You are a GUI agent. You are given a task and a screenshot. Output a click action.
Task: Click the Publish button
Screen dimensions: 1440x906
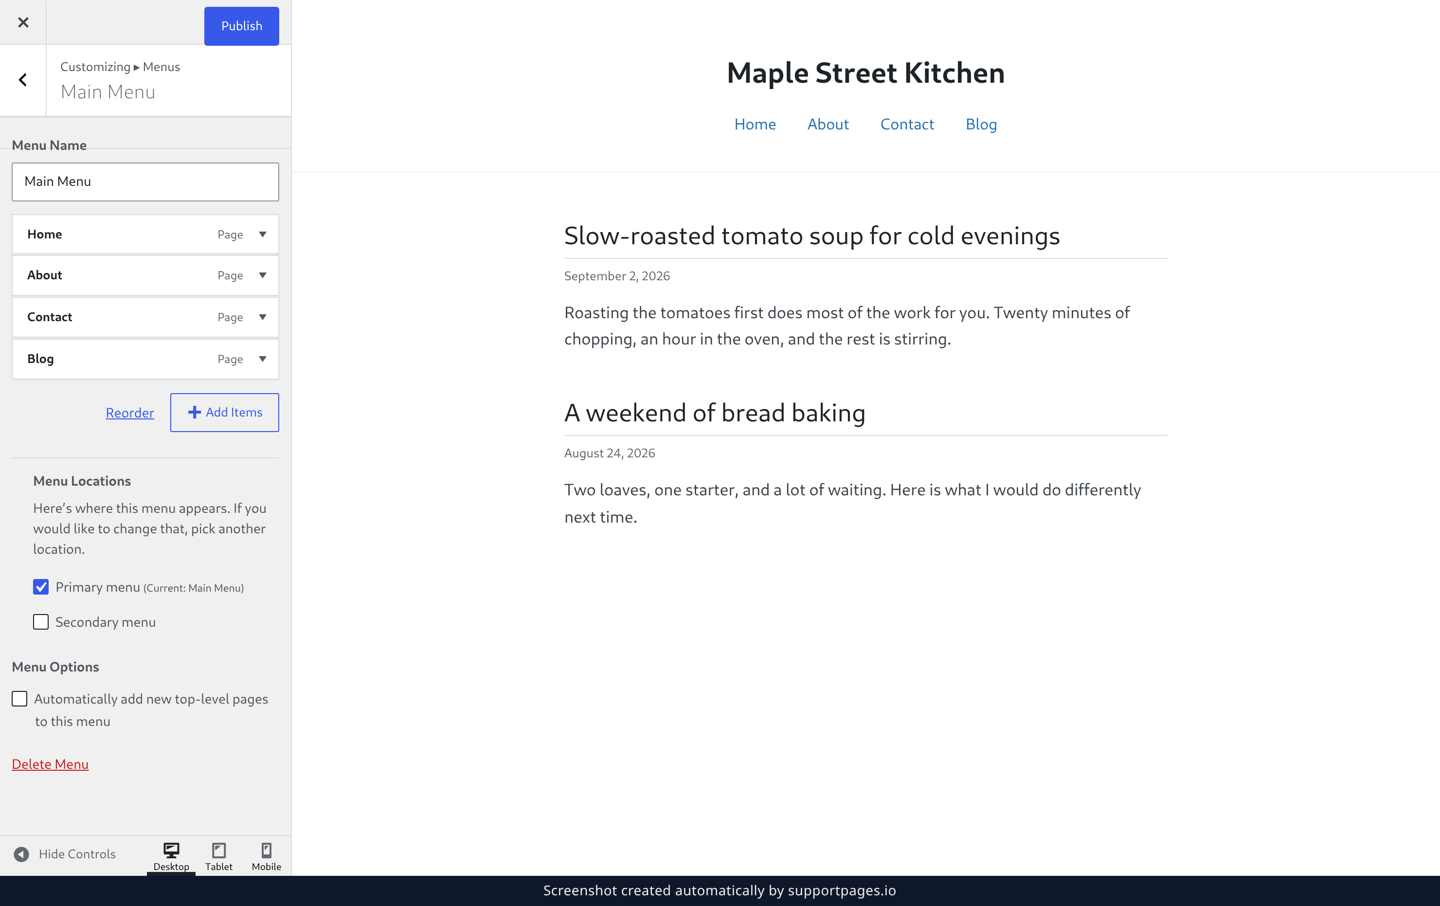click(x=242, y=26)
